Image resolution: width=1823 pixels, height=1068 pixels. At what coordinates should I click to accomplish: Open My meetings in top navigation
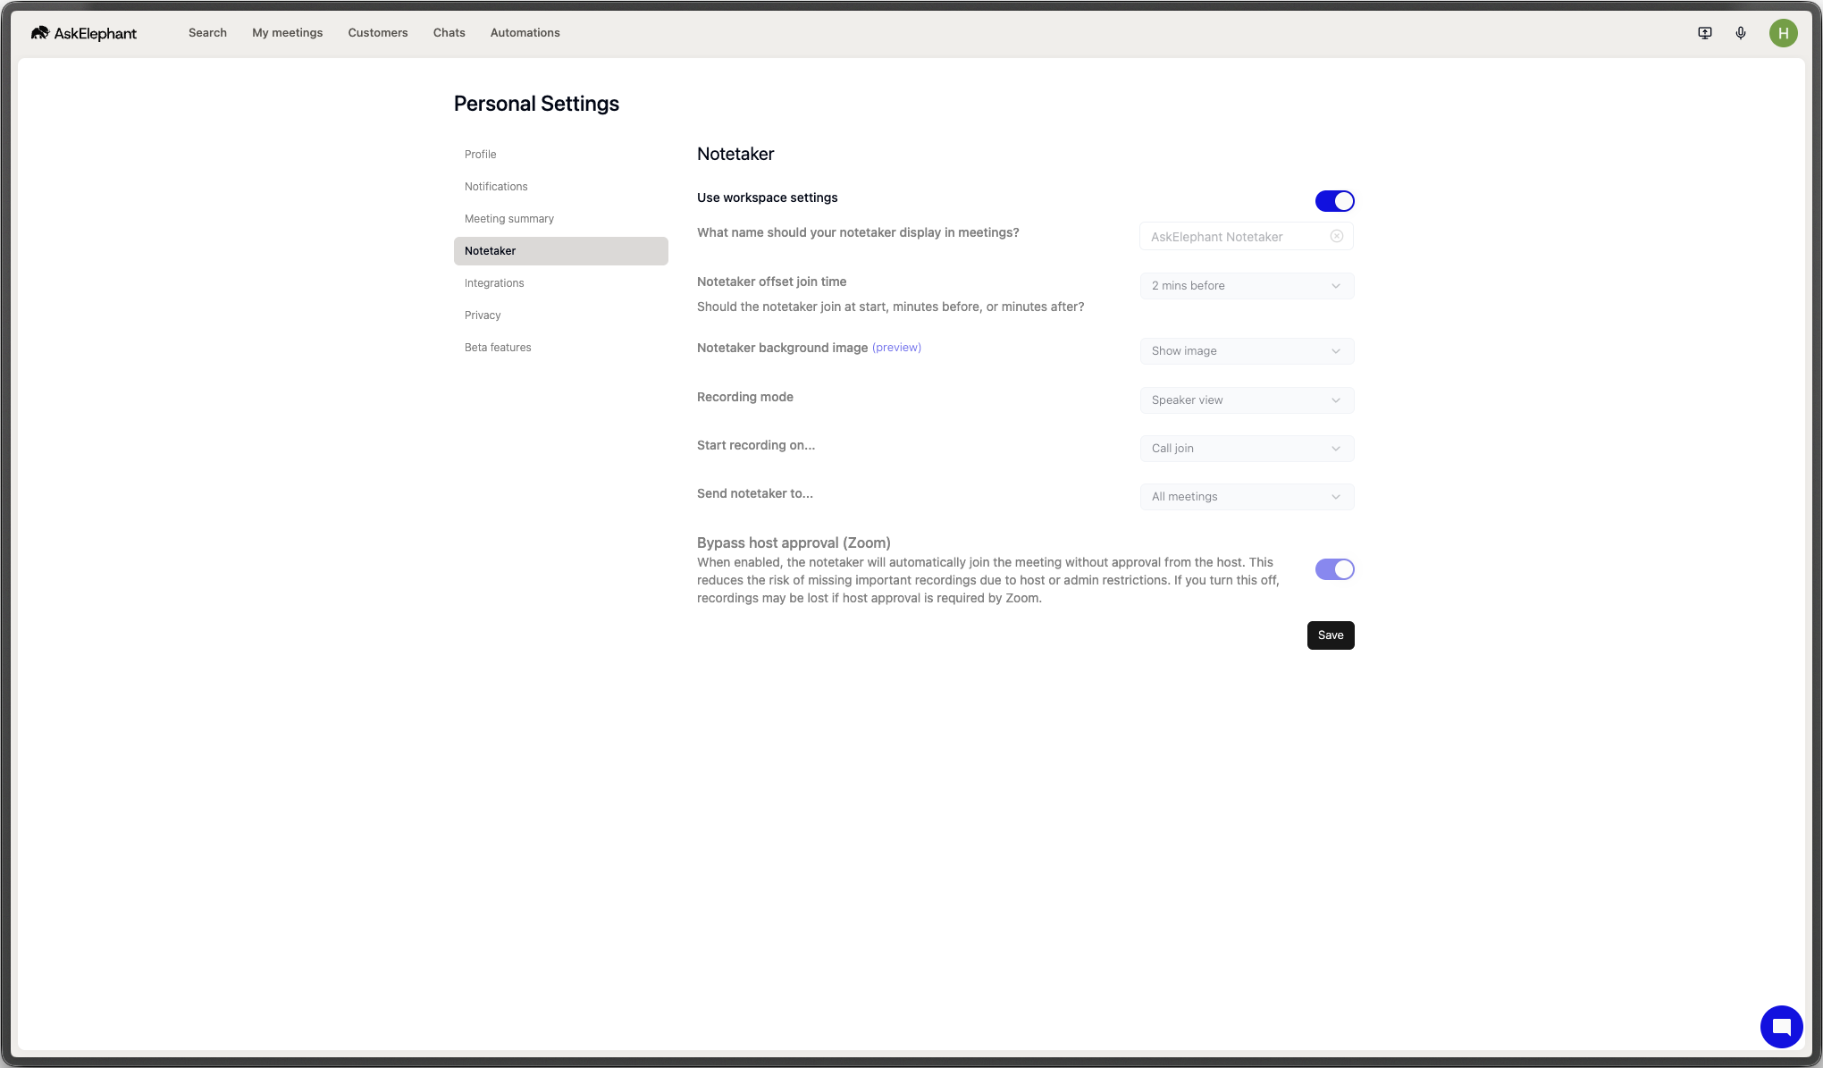click(x=287, y=33)
